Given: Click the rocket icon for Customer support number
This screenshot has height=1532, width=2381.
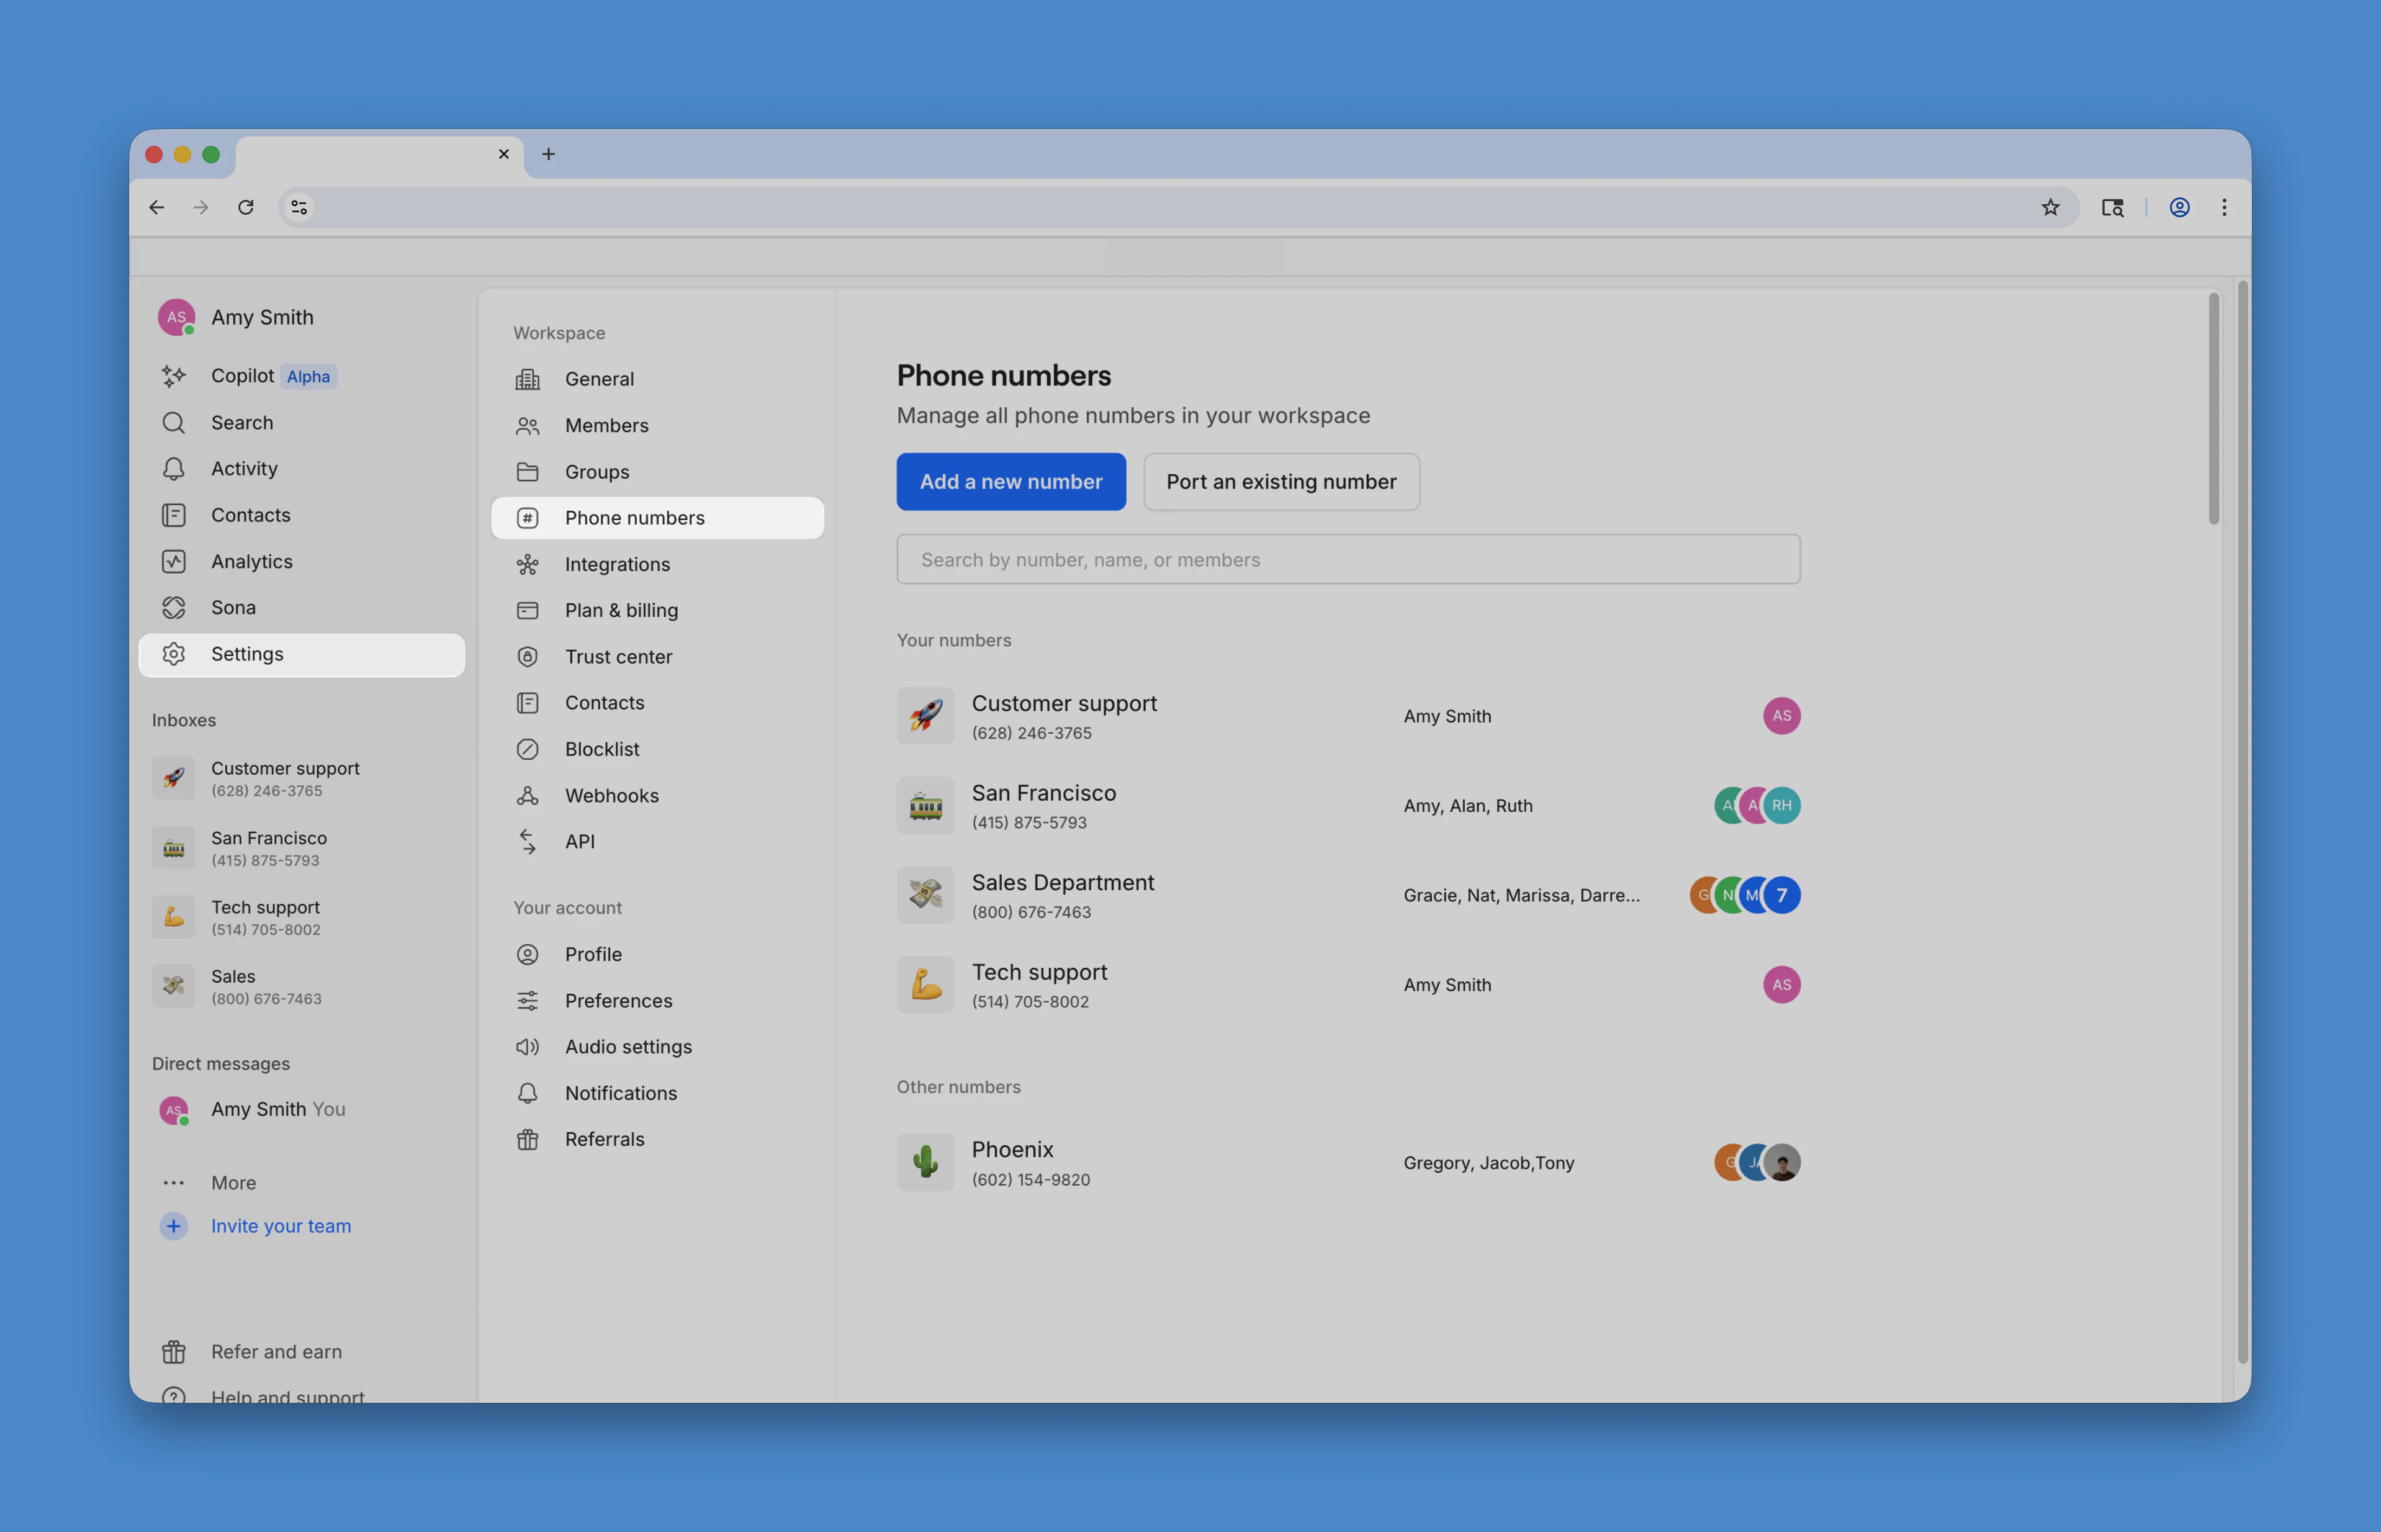Looking at the screenshot, I should pyautogui.click(x=925, y=716).
